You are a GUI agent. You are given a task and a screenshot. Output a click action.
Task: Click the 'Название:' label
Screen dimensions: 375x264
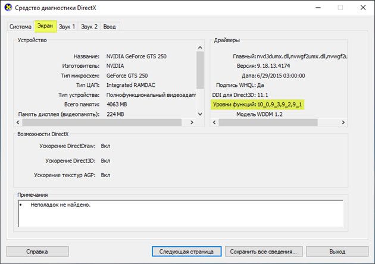pos(86,56)
